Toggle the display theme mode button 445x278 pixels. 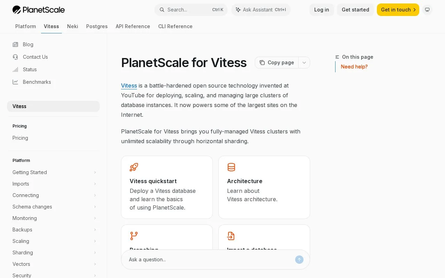(427, 10)
